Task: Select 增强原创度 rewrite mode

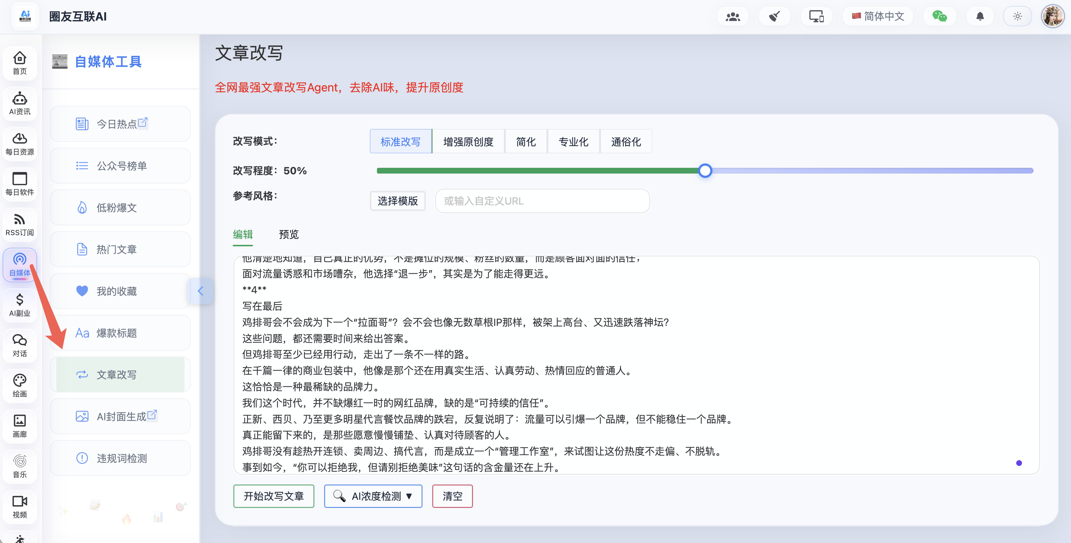Action: coord(468,142)
